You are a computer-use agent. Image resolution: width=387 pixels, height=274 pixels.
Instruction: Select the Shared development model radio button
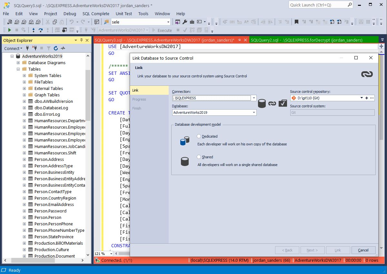pos(199,157)
